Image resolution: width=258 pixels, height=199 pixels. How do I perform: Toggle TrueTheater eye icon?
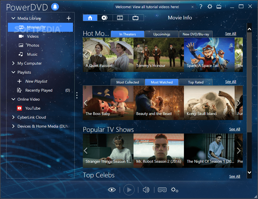pyautogui.click(x=112, y=190)
